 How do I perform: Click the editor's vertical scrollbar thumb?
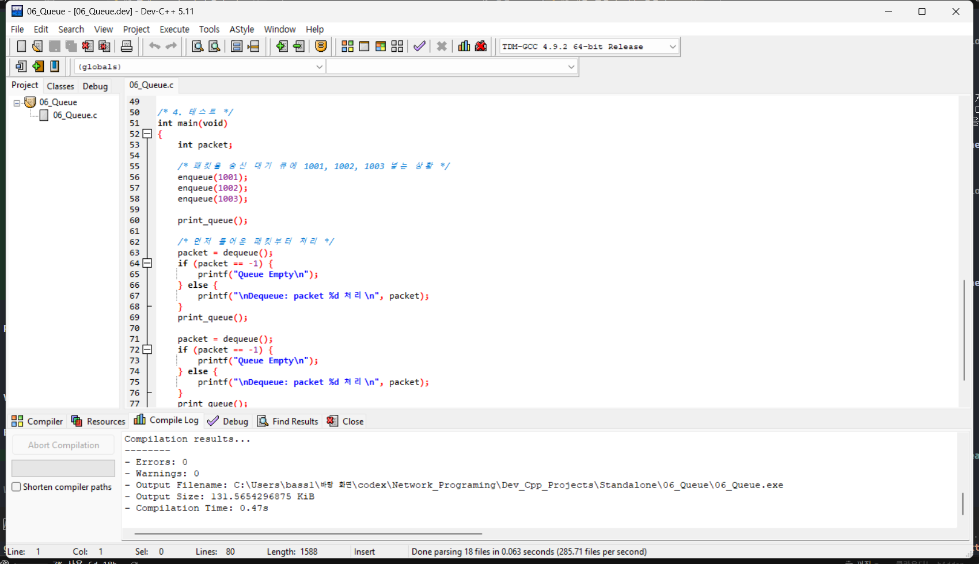[x=964, y=330]
